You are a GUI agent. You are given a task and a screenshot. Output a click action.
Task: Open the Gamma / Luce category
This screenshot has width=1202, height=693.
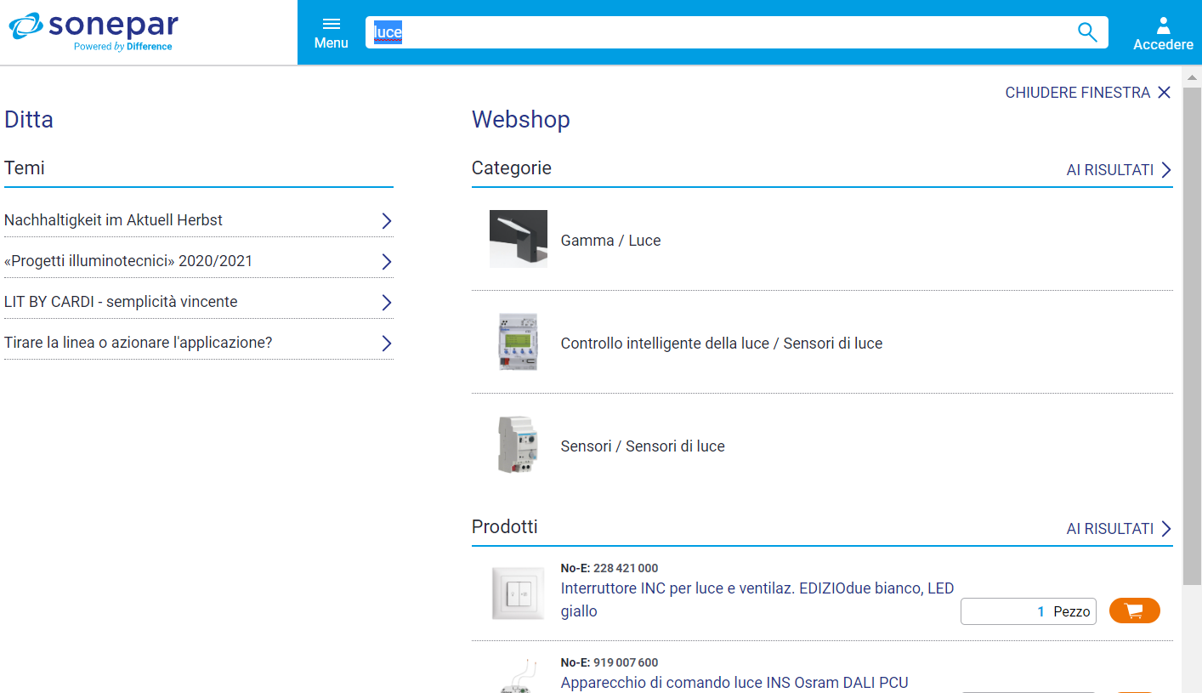tap(610, 241)
